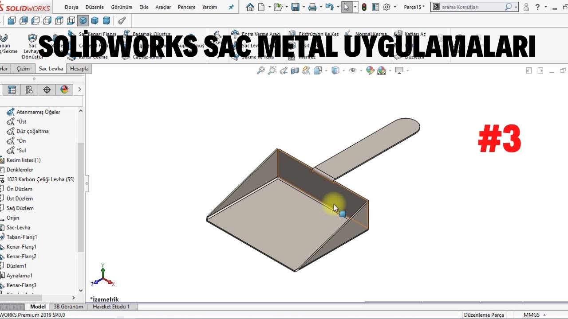Open the DimXpertManager crosshair tab
Viewport: 568px width, 319px height.
pos(47,89)
